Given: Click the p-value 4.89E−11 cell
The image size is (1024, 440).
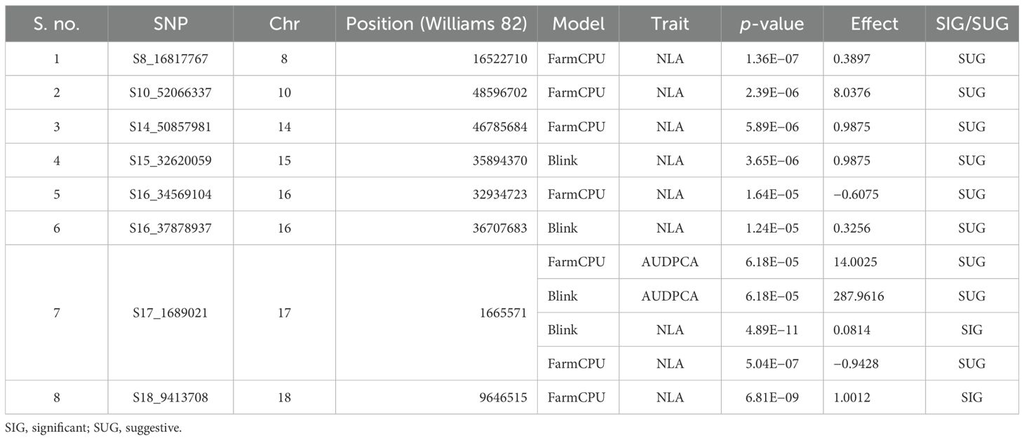Looking at the screenshot, I should [x=772, y=329].
